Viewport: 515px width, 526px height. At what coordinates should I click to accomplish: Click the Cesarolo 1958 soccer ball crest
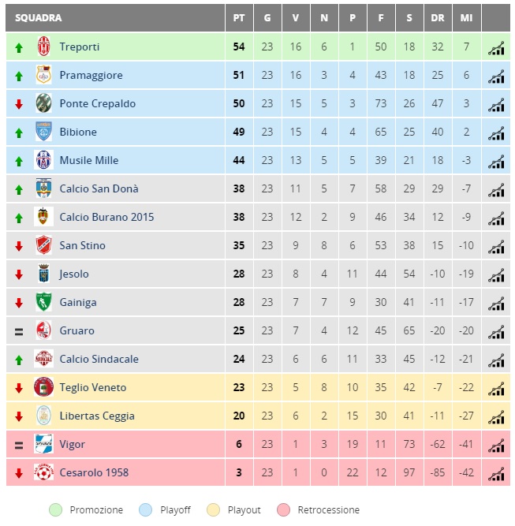point(43,472)
